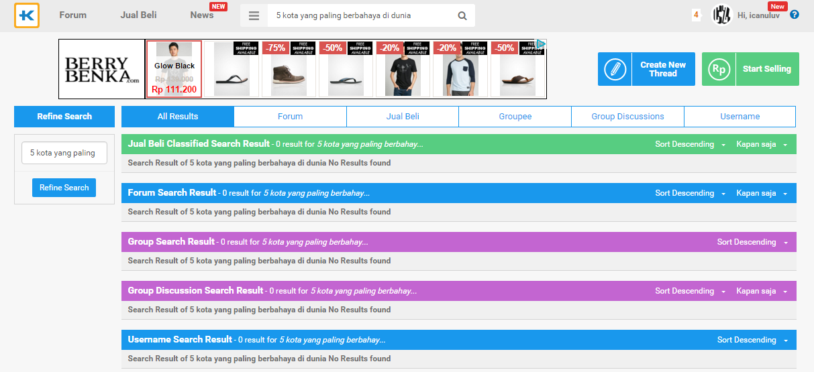Open the Glow Black product ad thumbnail
The height and width of the screenshot is (372, 814).
coord(174,69)
